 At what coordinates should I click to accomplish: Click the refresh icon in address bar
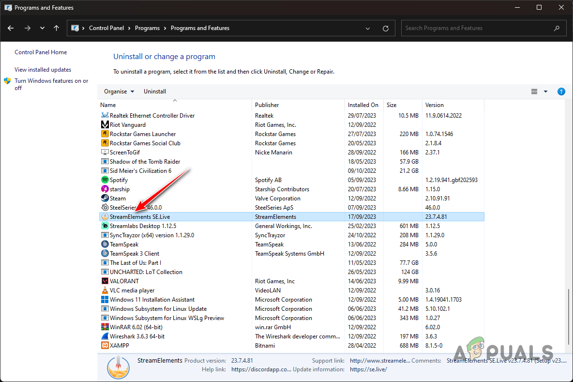pyautogui.click(x=386, y=28)
